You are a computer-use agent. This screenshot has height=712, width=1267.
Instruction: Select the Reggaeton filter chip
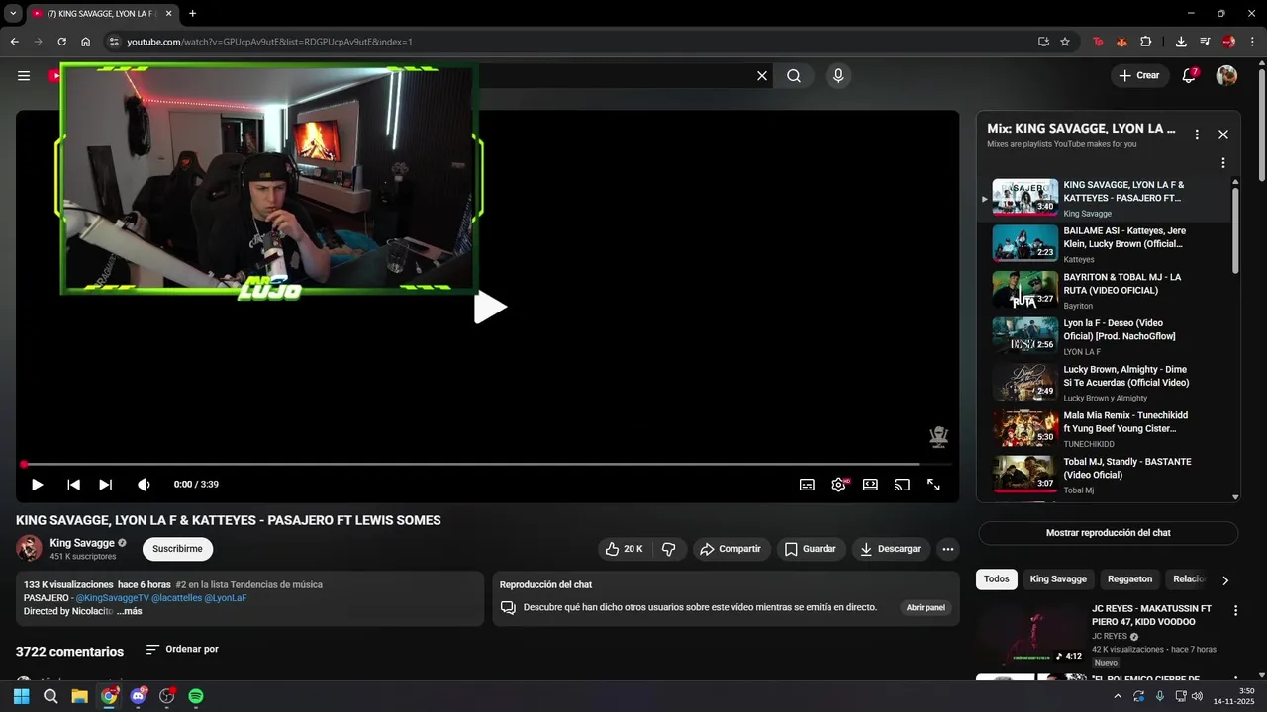[1129, 579]
